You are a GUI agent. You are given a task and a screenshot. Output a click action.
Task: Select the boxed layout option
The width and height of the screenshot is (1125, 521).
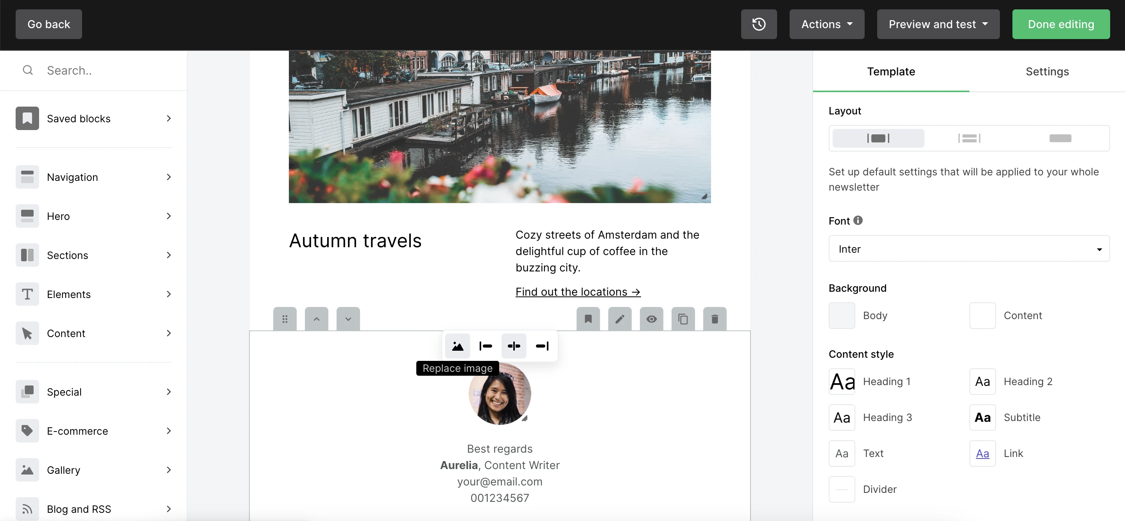878,138
